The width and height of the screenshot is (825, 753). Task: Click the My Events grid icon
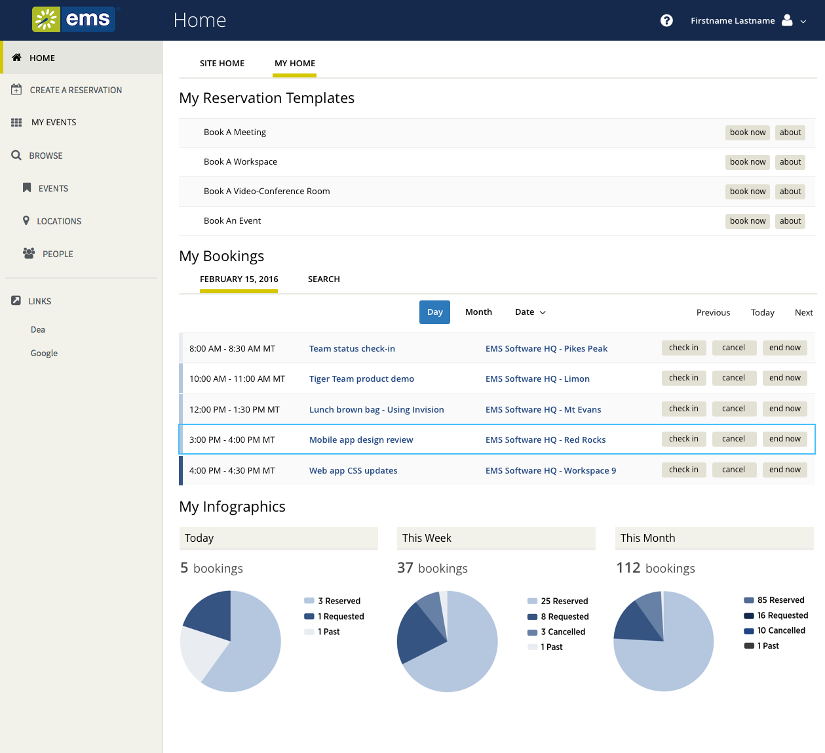[16, 123]
